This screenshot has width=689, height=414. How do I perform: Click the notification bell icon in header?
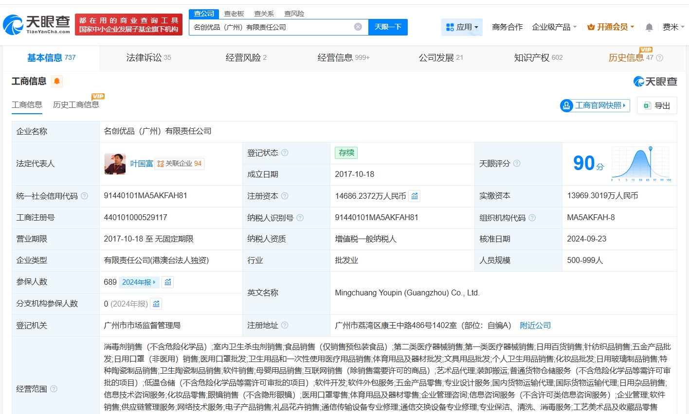649,27
